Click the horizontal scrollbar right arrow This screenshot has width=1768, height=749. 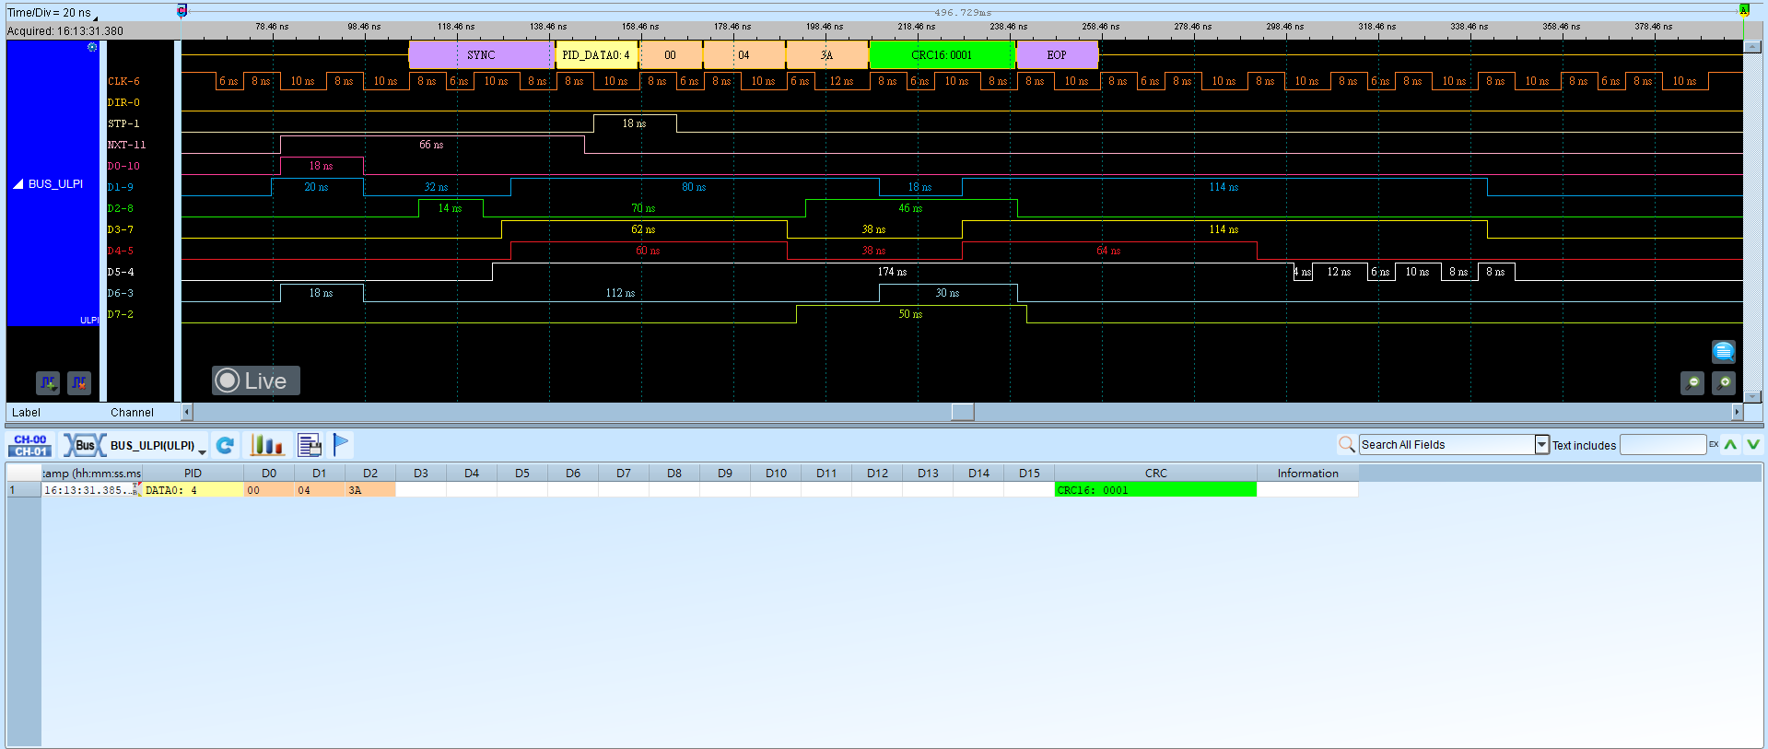tap(1738, 412)
